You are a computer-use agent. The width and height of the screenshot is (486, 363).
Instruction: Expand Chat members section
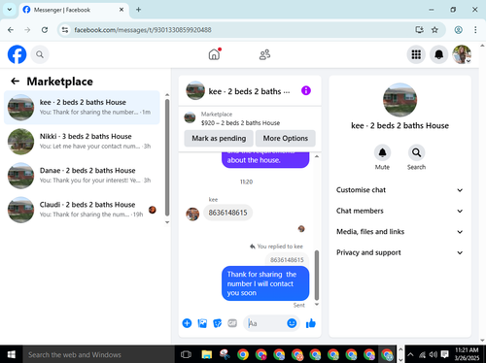[399, 211]
